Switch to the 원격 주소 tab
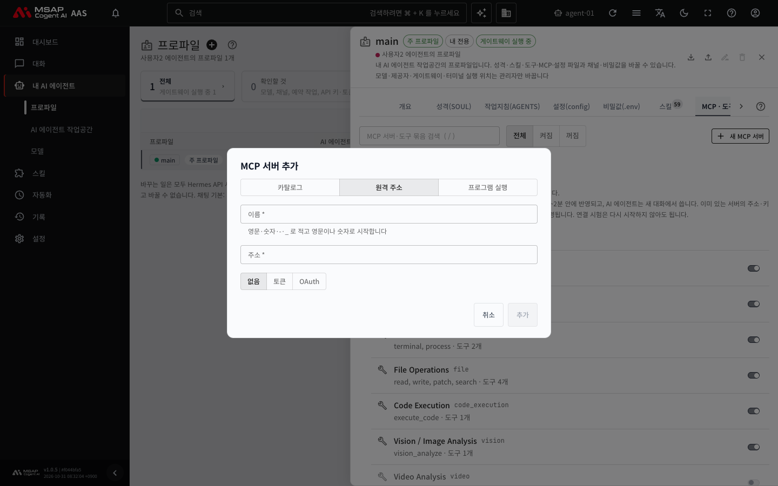 click(x=389, y=187)
